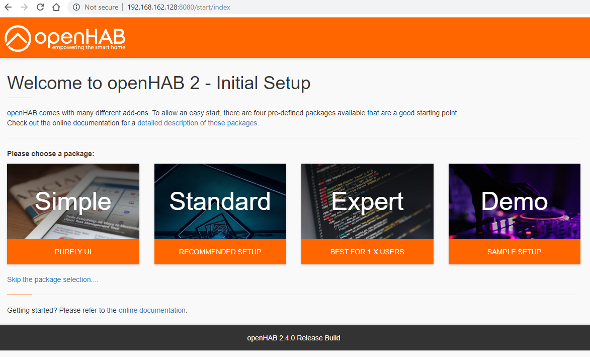The image size is (590, 357).
Task: Click Skip the package selection link
Action: click(53, 279)
